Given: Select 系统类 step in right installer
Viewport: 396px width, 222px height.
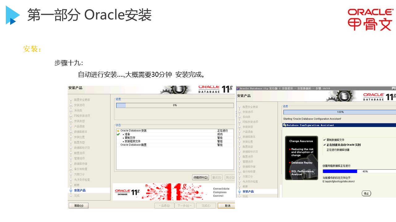Looking at the screenshot, I should coord(247,117).
